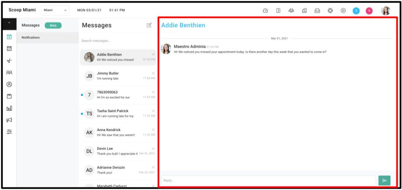Click the AK avatar circle
Viewport: 402px width, 190px height.
(x=89, y=133)
